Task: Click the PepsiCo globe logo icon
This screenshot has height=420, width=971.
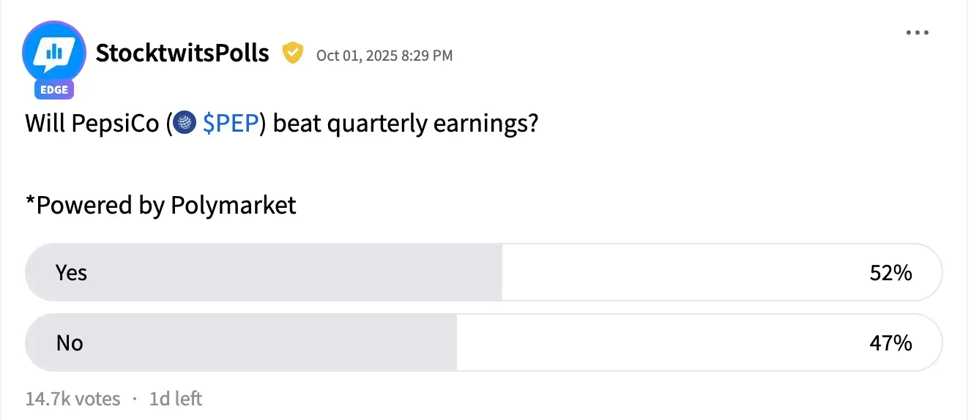Action: pyautogui.click(x=186, y=124)
